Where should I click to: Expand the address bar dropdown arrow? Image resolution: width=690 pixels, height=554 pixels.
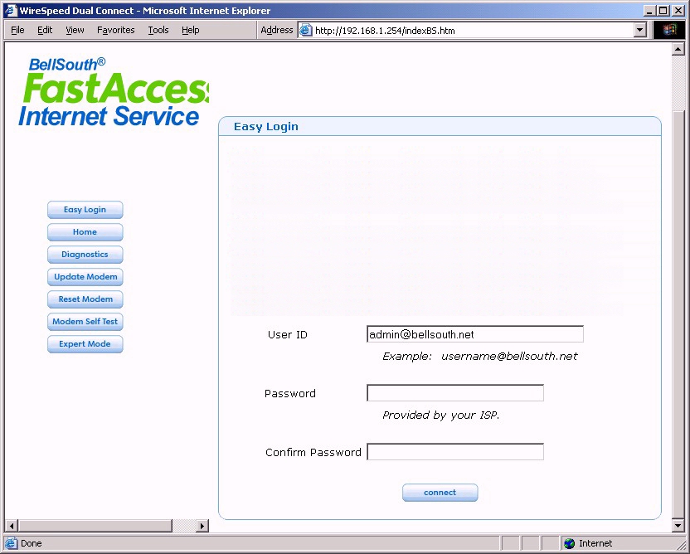point(640,31)
